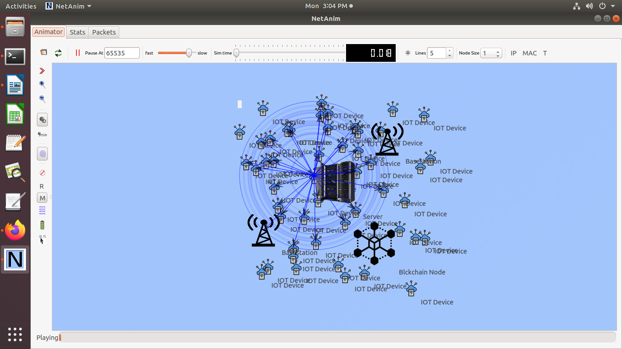622x349 pixels.
Task: Click the red step-through chevron icon
Action: (42, 71)
